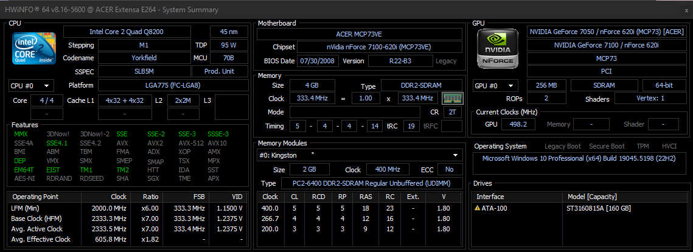Click the Microsoft Windows 10 Professional OS text

579,158
